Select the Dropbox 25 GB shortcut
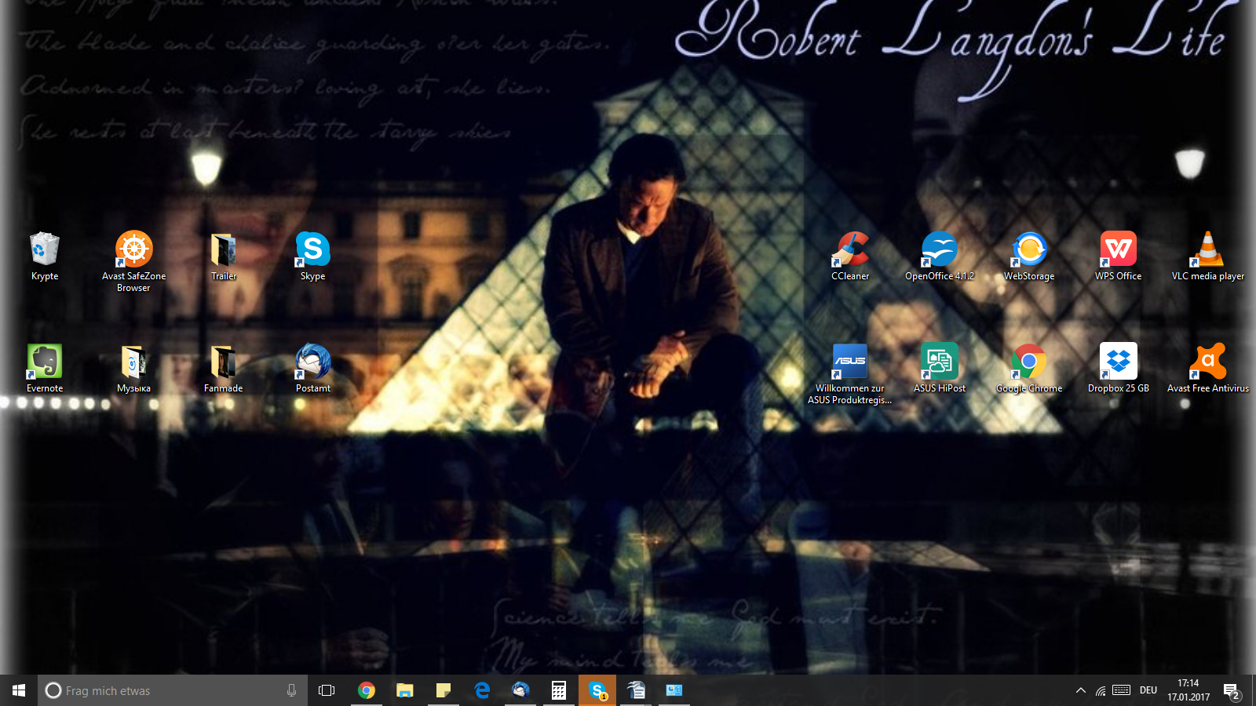Viewport: 1256px width, 706px height. point(1118,362)
